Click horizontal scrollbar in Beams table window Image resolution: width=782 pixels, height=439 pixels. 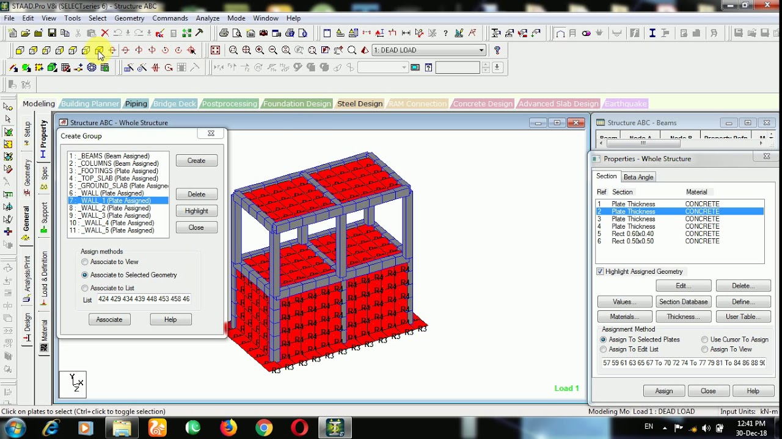643,143
